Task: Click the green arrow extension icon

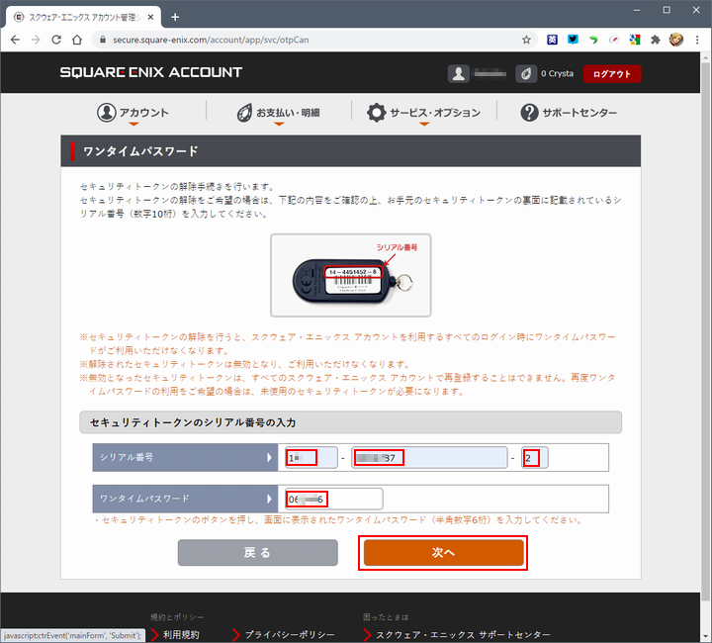Action: point(593,40)
